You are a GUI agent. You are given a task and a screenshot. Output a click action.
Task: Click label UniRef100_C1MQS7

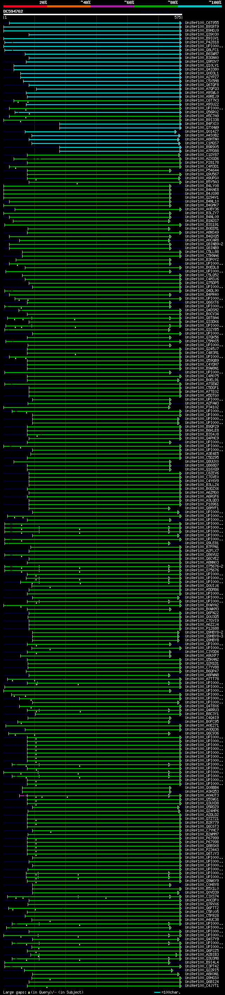(x=201, y=143)
